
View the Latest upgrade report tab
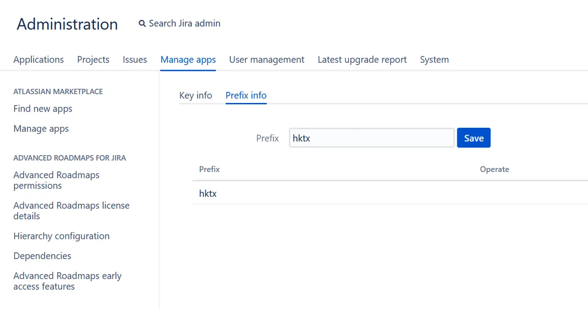click(x=362, y=60)
